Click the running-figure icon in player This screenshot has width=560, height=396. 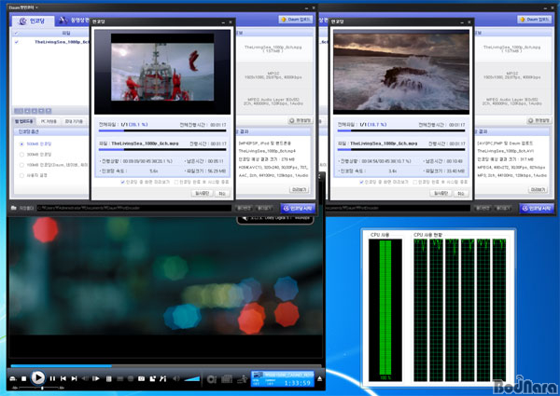coord(243,379)
